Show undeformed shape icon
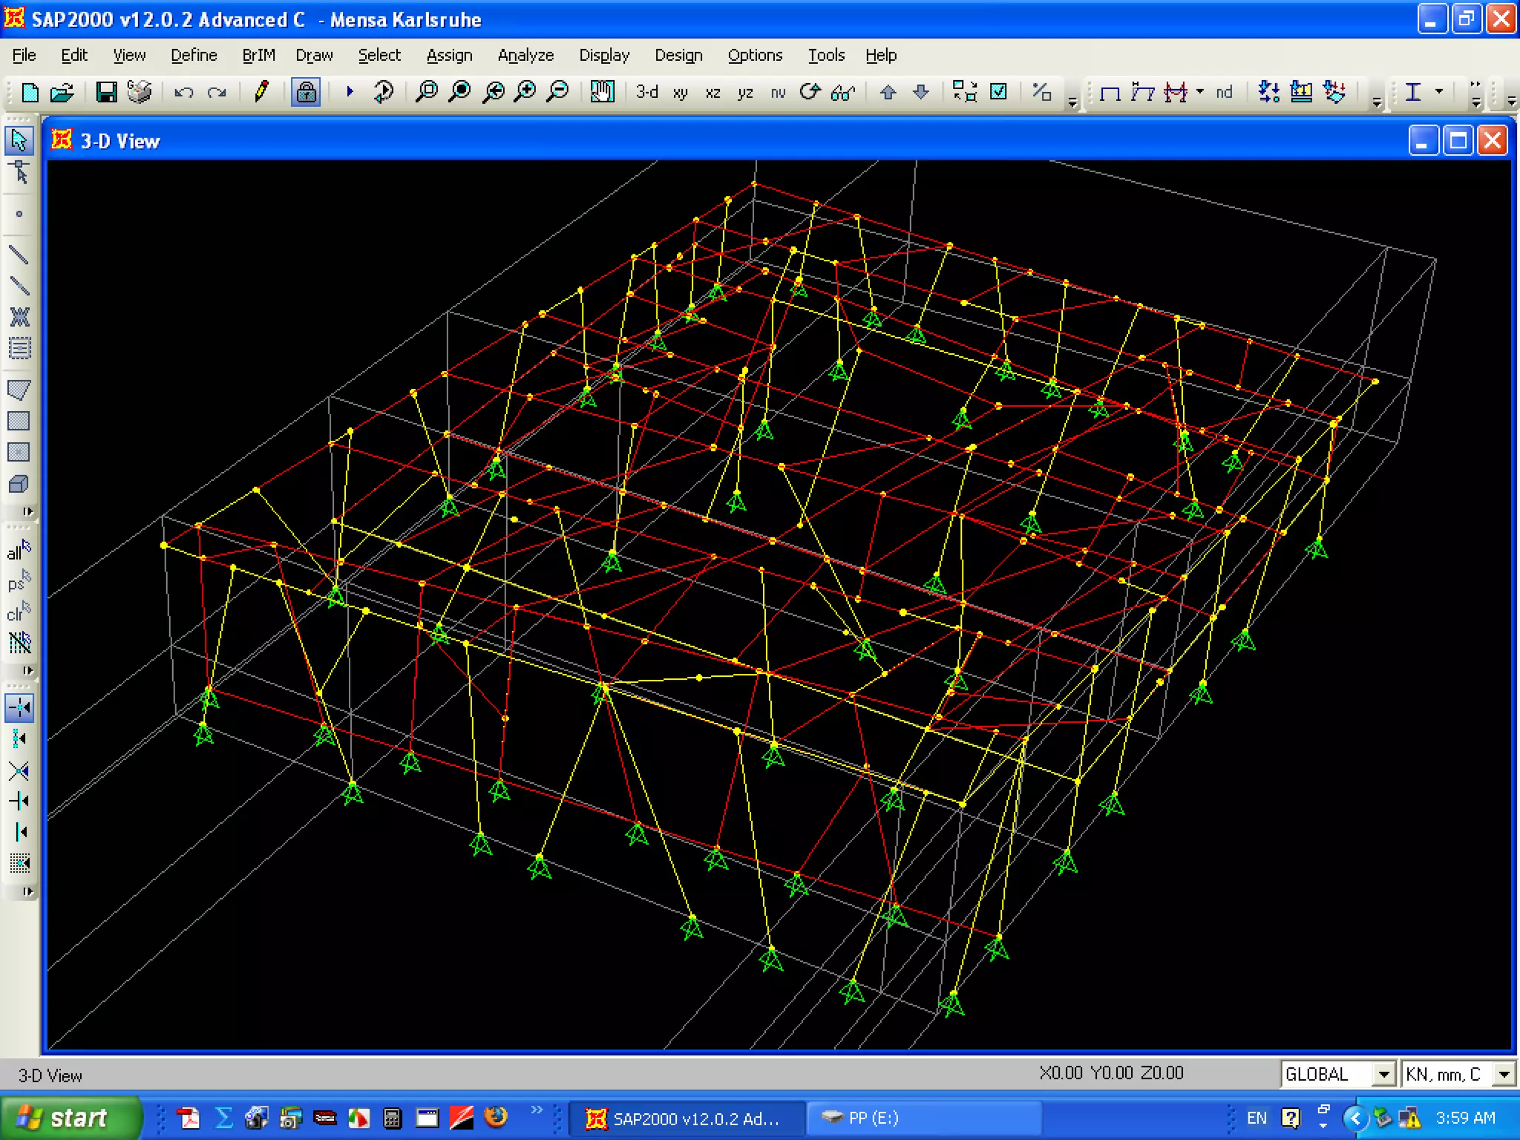The height and width of the screenshot is (1140, 1520). pyautogui.click(x=1110, y=93)
